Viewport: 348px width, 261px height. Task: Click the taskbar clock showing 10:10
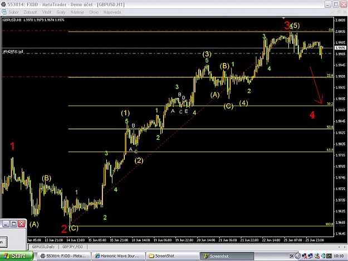[339, 256]
